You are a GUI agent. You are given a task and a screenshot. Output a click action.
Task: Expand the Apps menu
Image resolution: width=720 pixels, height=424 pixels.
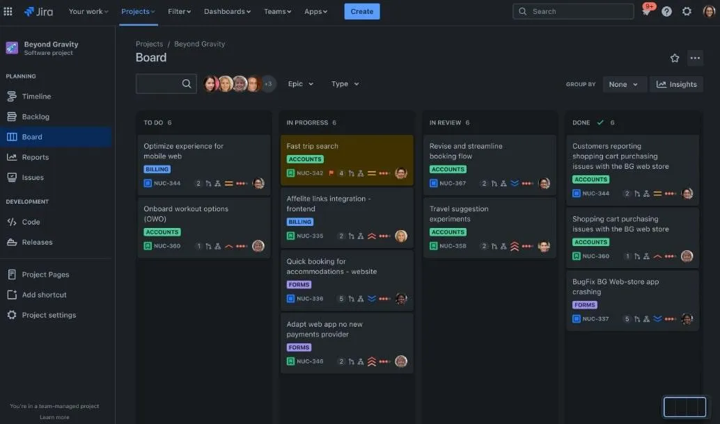tap(315, 11)
